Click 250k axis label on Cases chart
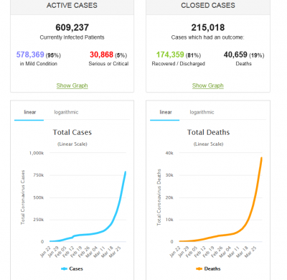The image size is (287, 280). [39, 220]
